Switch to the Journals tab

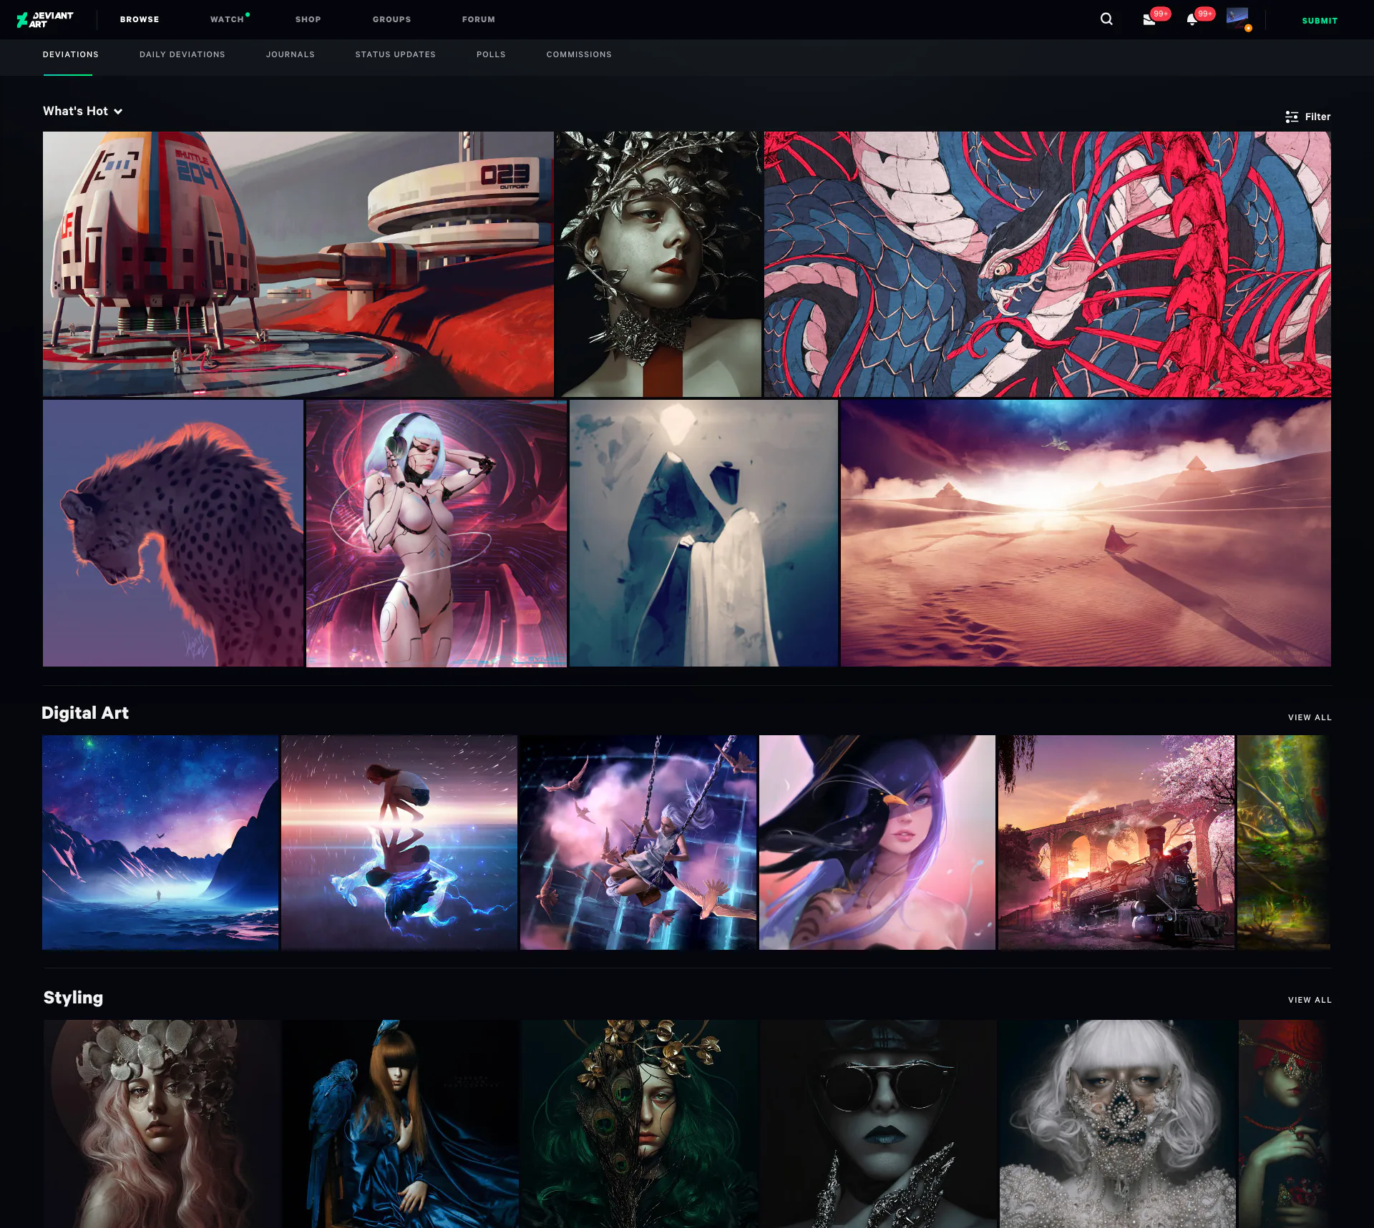[291, 54]
